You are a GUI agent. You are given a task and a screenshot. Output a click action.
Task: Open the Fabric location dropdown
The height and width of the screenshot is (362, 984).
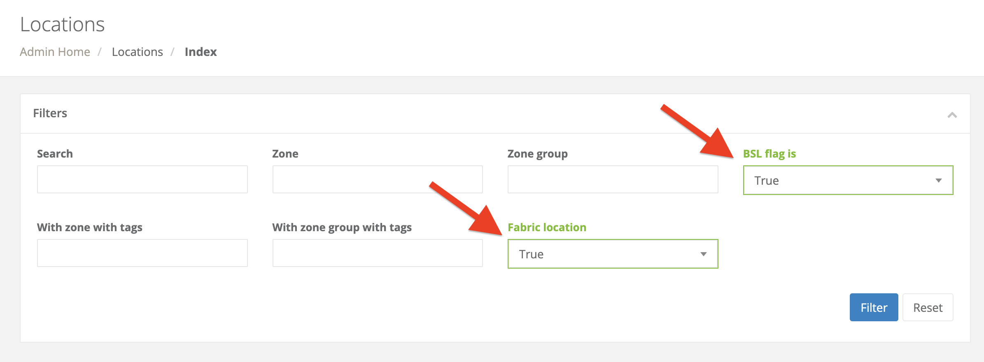click(x=613, y=254)
